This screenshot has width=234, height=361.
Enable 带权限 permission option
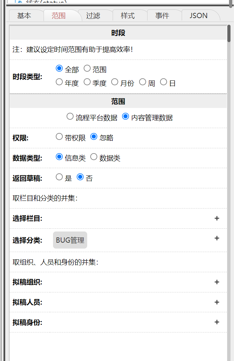tap(59, 137)
